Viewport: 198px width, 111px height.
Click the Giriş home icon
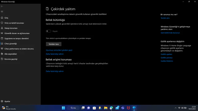[x=2, y=18]
